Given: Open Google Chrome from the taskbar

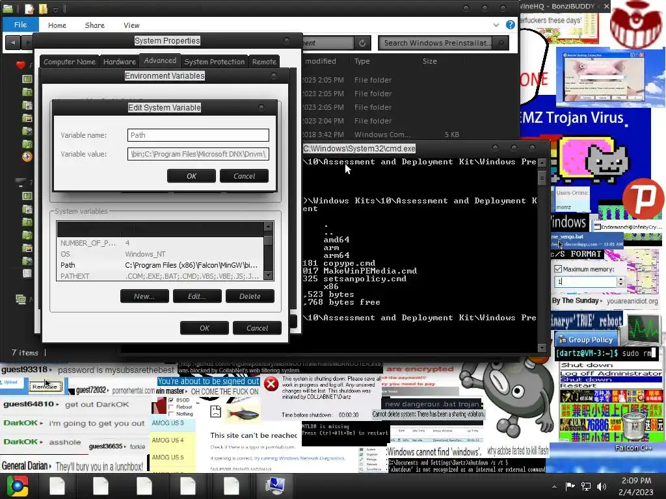Looking at the screenshot, I should pos(17,486).
